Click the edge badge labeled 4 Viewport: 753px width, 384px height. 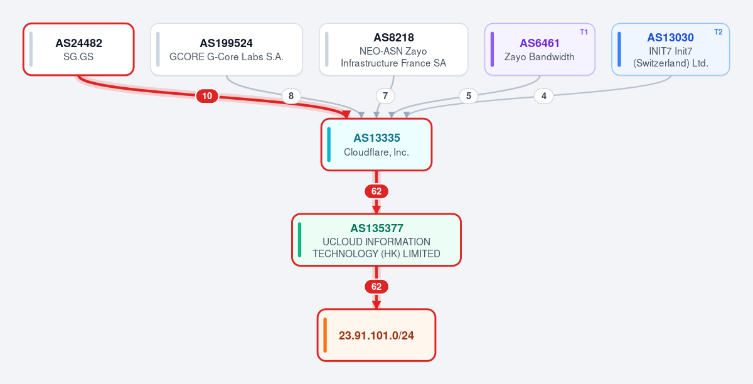coord(543,96)
